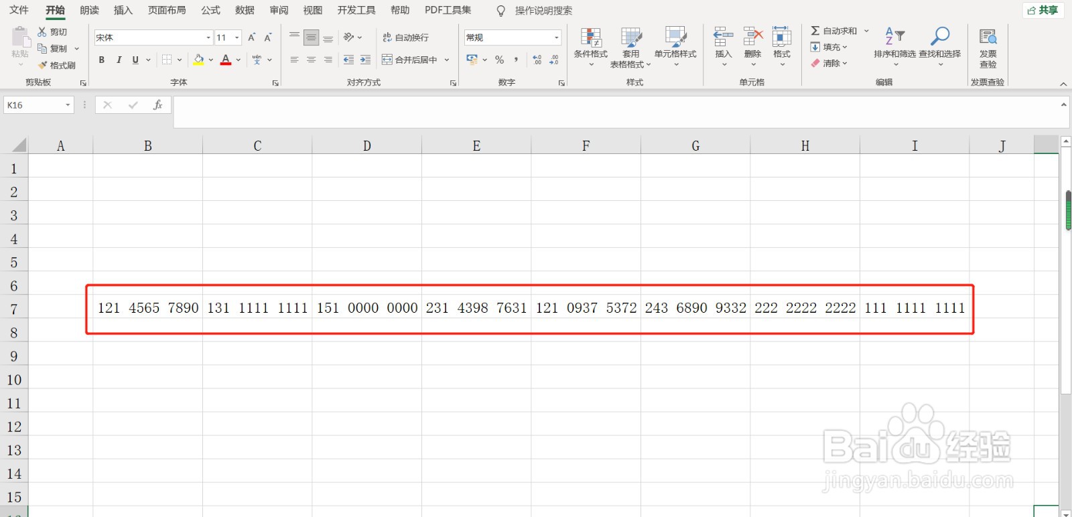The image size is (1072, 517).
Task: Open the font name dropdown (宋体)
Action: pos(208,38)
